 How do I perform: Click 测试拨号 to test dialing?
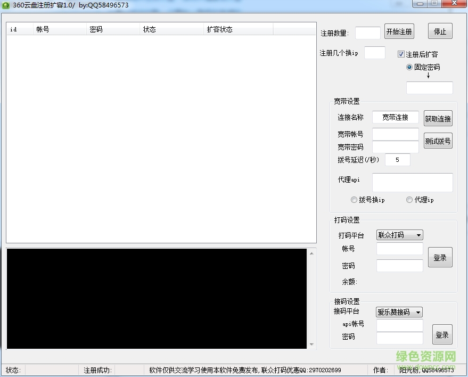[438, 140]
